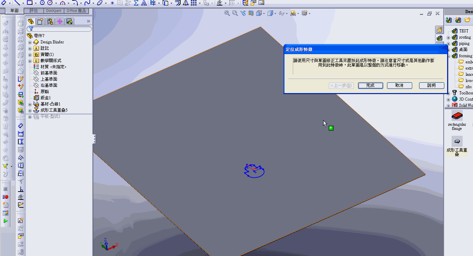The width and height of the screenshot is (473, 256).
Task: Click the feature tree filter input field
Action: pos(59,29)
